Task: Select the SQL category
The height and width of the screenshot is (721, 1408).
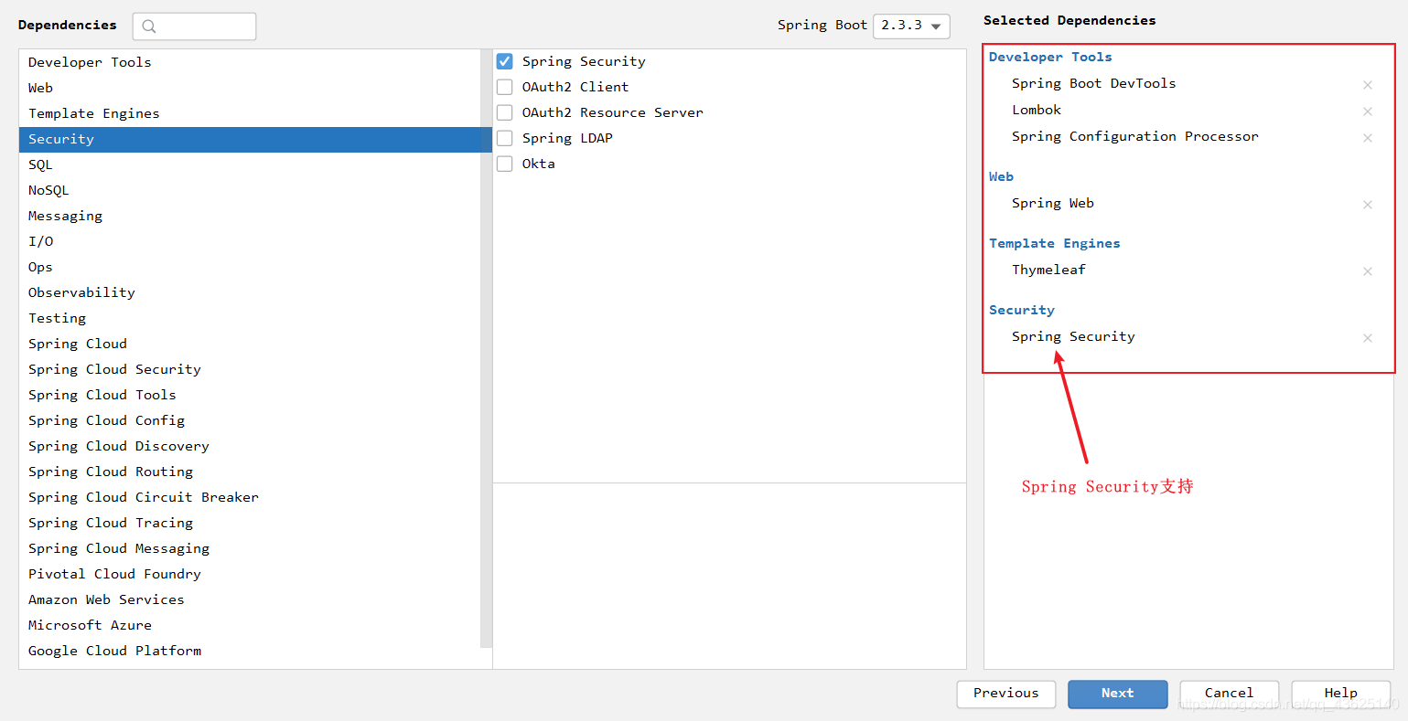Action: coord(250,164)
